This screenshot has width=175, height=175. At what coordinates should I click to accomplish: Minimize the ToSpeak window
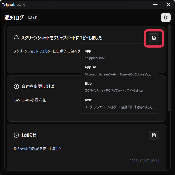[x=155, y=4]
